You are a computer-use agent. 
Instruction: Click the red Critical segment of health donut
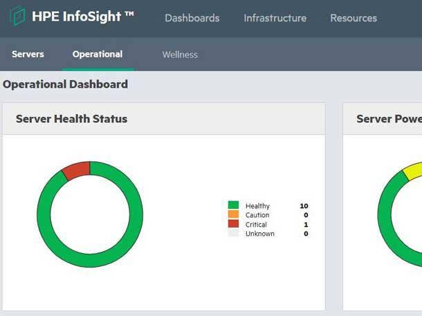pos(77,170)
